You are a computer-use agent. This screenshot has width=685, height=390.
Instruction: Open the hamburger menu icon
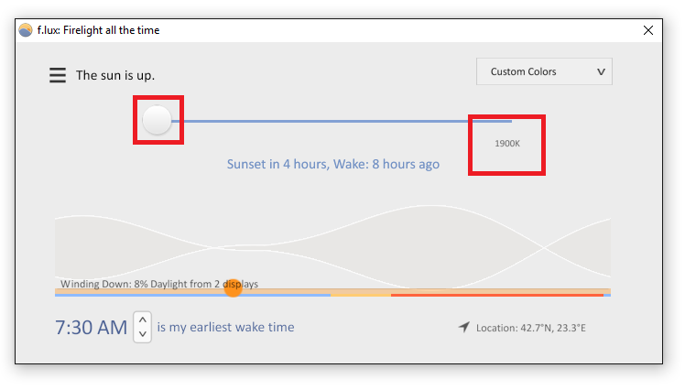pyautogui.click(x=57, y=75)
